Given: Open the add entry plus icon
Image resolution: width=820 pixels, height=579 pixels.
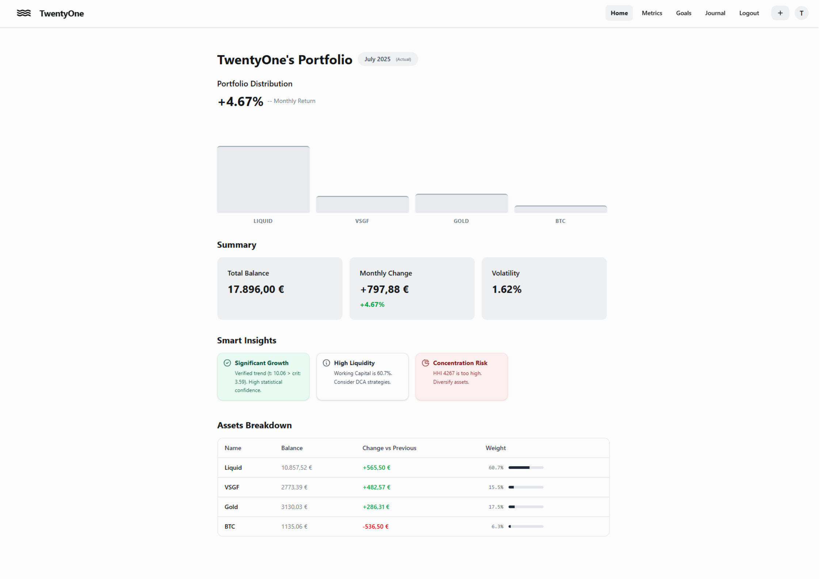Looking at the screenshot, I should pos(780,13).
